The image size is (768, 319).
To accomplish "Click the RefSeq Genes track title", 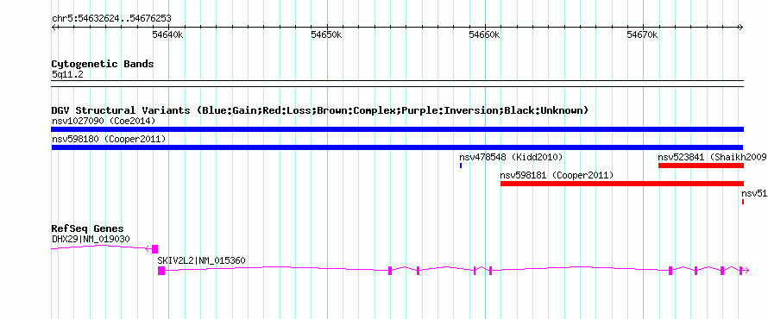I will (x=88, y=228).
